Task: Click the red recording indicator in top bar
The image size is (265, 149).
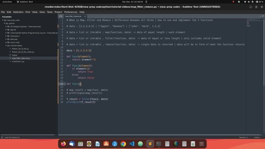Action: click(234, 2)
